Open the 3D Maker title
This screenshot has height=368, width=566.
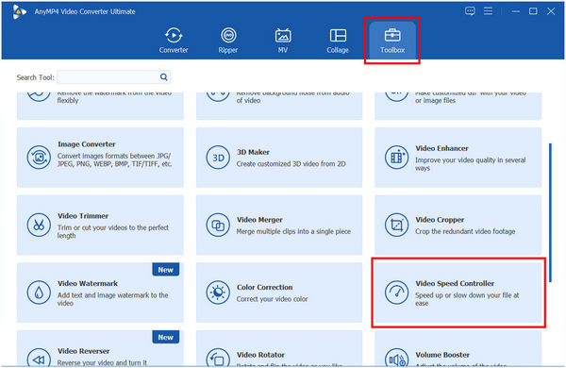click(253, 152)
